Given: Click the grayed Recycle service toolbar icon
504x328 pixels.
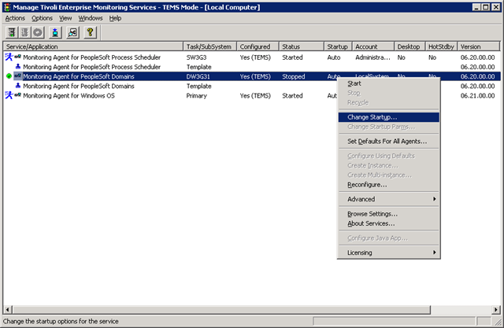Looking at the screenshot, I should pos(38,32).
